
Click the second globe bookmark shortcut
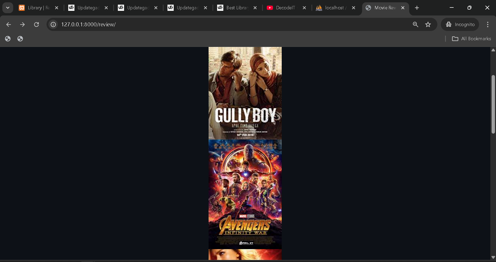pos(20,39)
